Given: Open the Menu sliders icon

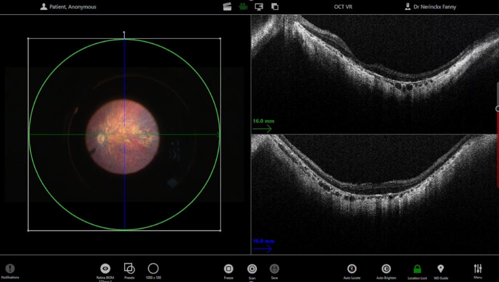Looking at the screenshot, I should click(478, 269).
